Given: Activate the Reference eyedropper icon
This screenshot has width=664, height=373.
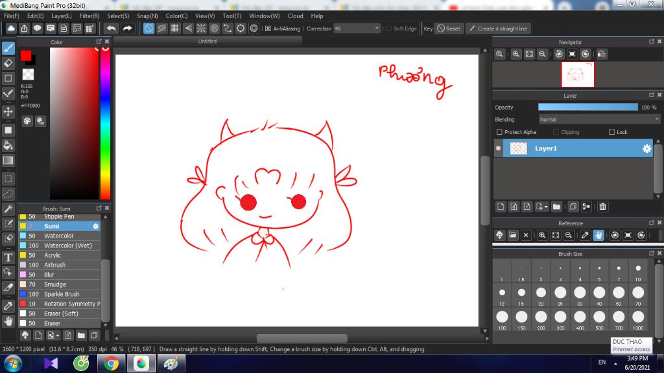Looking at the screenshot, I should pyautogui.click(x=585, y=235).
